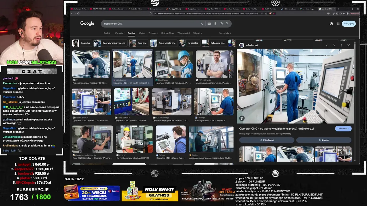Open a new browser tab
The image size is (367, 206).
point(339,9)
